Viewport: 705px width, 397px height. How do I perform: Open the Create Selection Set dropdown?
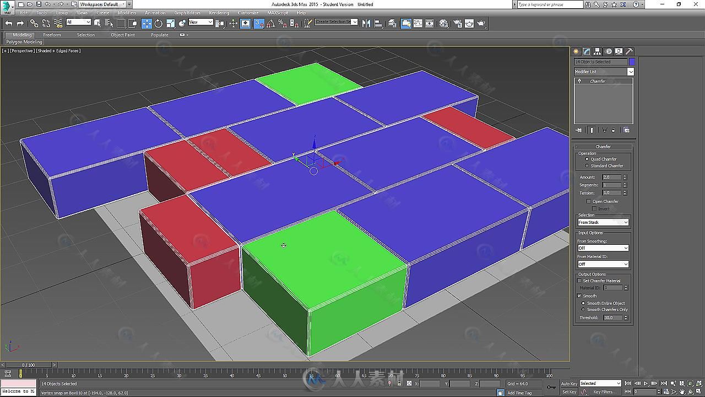336,22
